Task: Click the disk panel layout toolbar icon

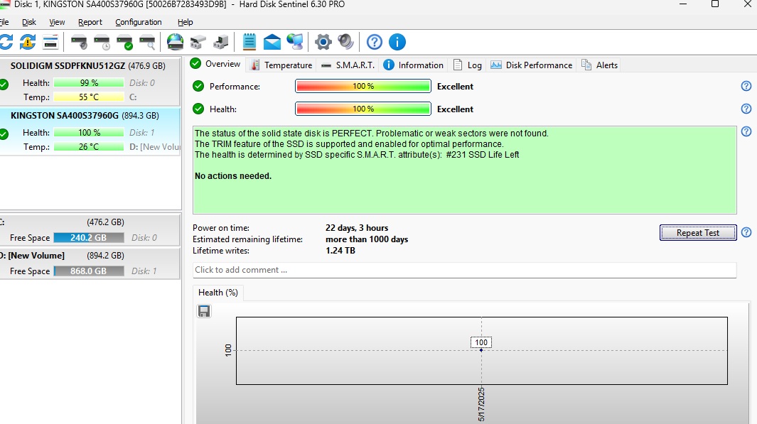Action: (x=50, y=42)
